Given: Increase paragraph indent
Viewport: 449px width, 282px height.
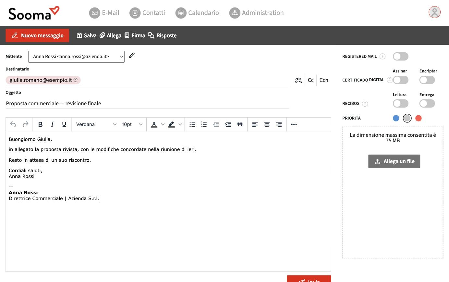Looking at the screenshot, I should pos(228,124).
